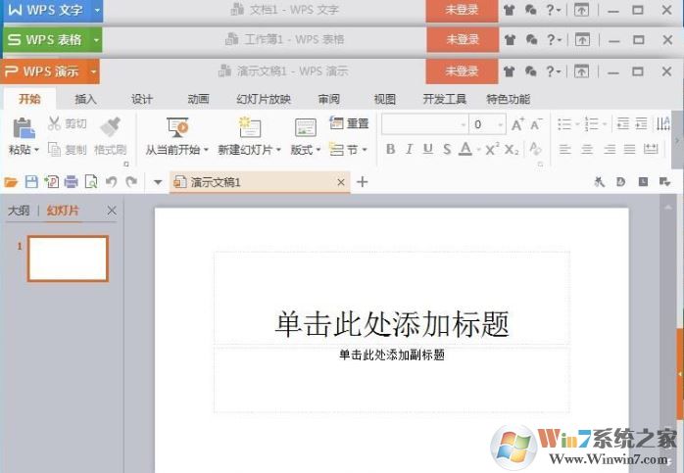
Task: Switch to the 设计 ribbon tab
Action: (142, 99)
